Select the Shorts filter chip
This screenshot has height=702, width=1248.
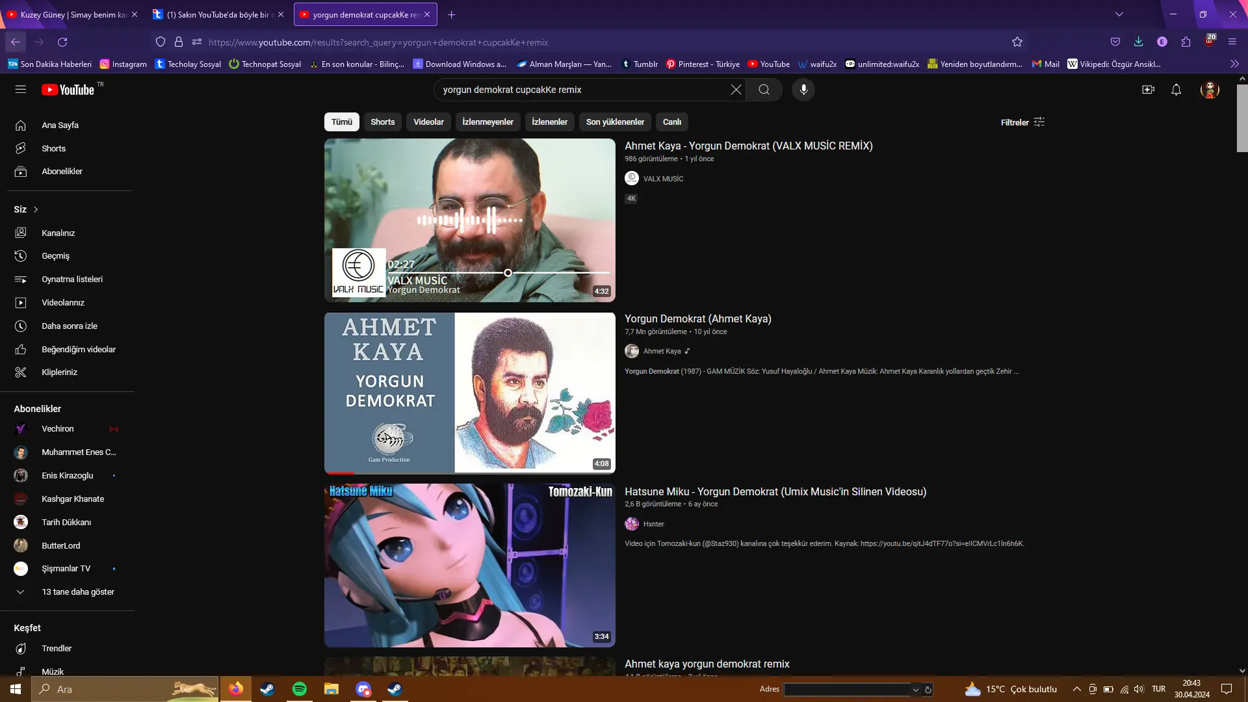[x=383, y=122]
